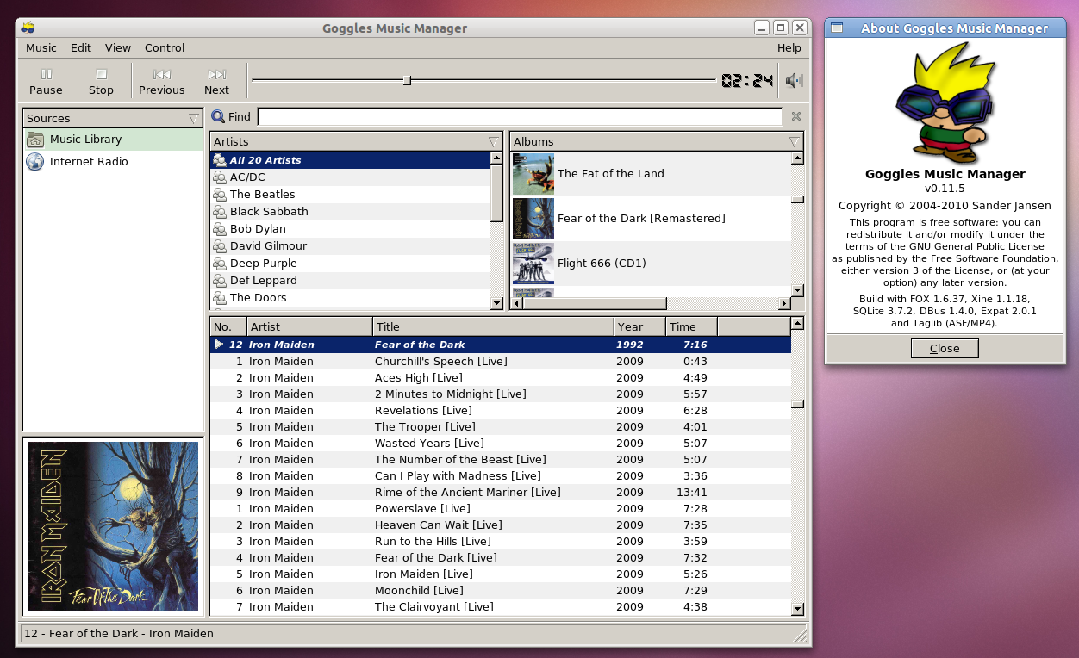
Task: Click the Goggles mascot logo in About window
Action: tap(945, 102)
